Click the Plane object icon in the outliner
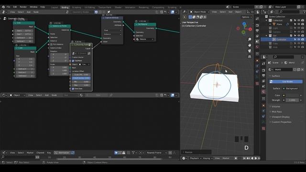 [x=274, y=24]
